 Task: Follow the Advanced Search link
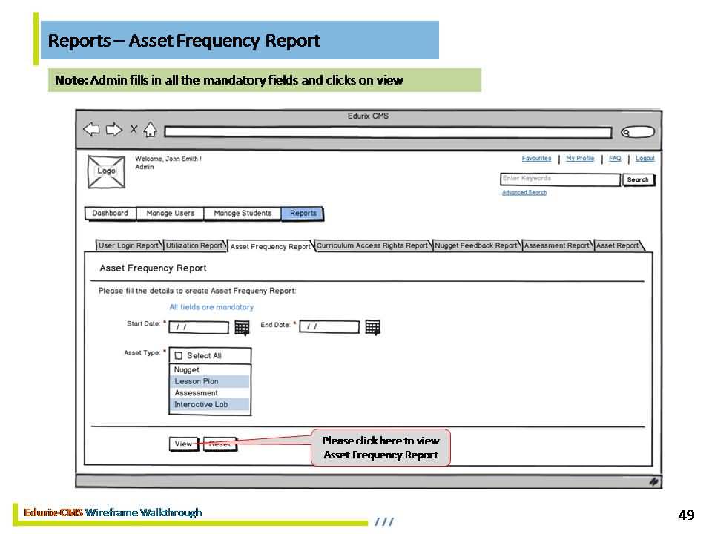tap(524, 193)
